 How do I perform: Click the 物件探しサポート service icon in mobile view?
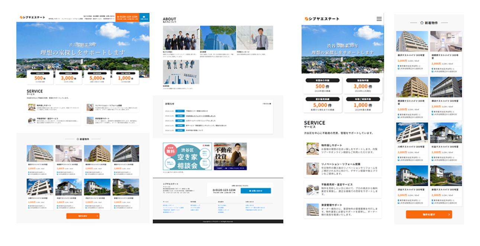pyautogui.click(x=312, y=148)
